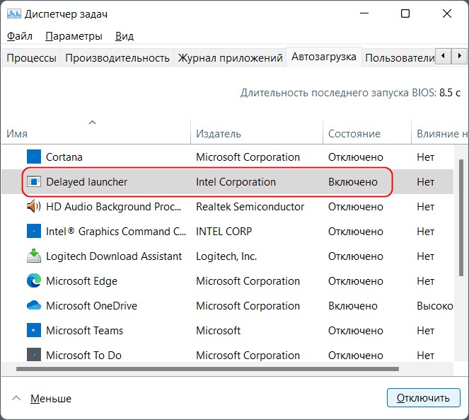Select the HD Audio Background Proc... entry
Screen dimensions: 469x420
point(114,207)
